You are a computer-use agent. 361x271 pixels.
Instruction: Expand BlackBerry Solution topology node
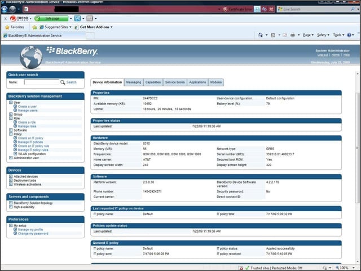(x=11, y=203)
